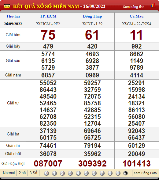This screenshot has width=159, height=180.
Task: Click the Giải nhất number 20049
Action: (x=137, y=154)
